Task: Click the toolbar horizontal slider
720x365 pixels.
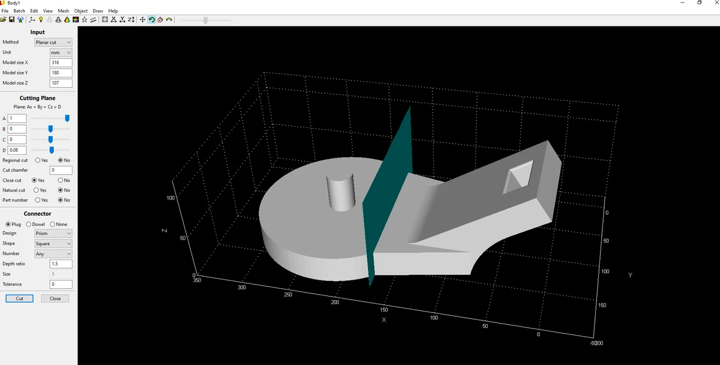Action: (x=205, y=20)
